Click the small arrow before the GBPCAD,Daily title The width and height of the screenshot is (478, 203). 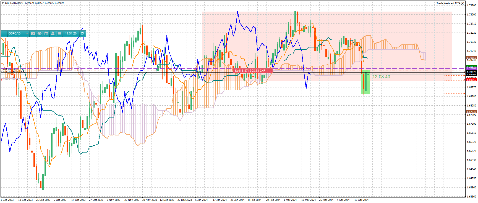(2, 3)
